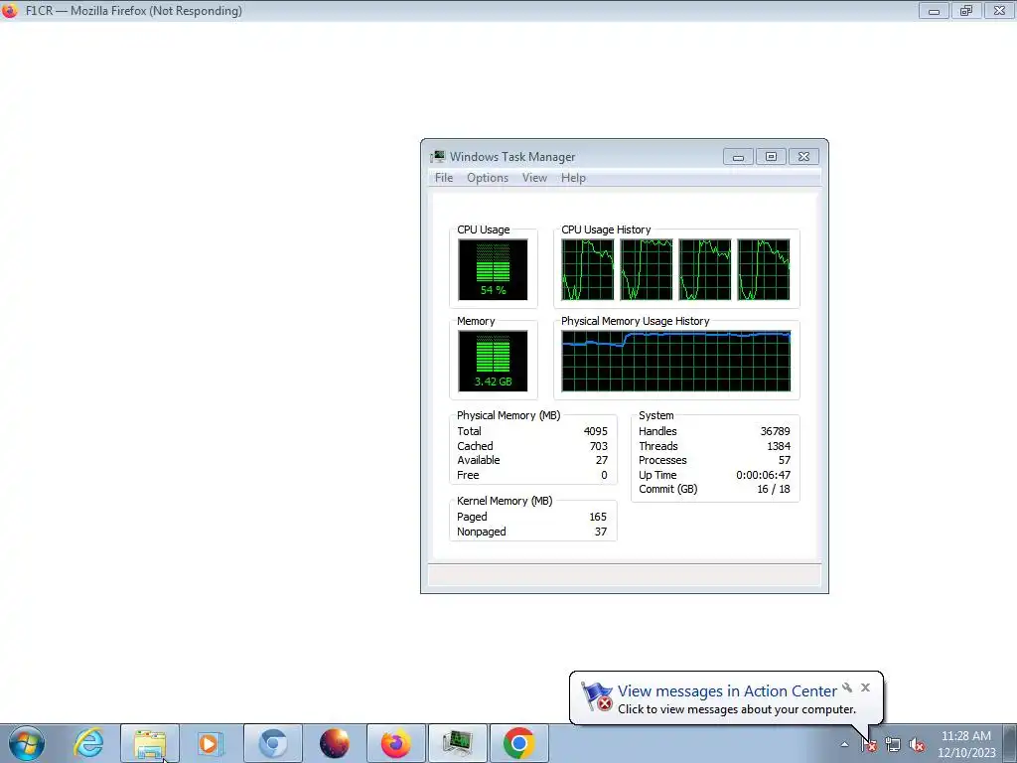Close the Windows Task Manager window

[803, 156]
